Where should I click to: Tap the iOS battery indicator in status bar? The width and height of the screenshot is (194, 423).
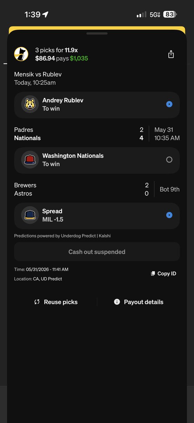(x=170, y=14)
